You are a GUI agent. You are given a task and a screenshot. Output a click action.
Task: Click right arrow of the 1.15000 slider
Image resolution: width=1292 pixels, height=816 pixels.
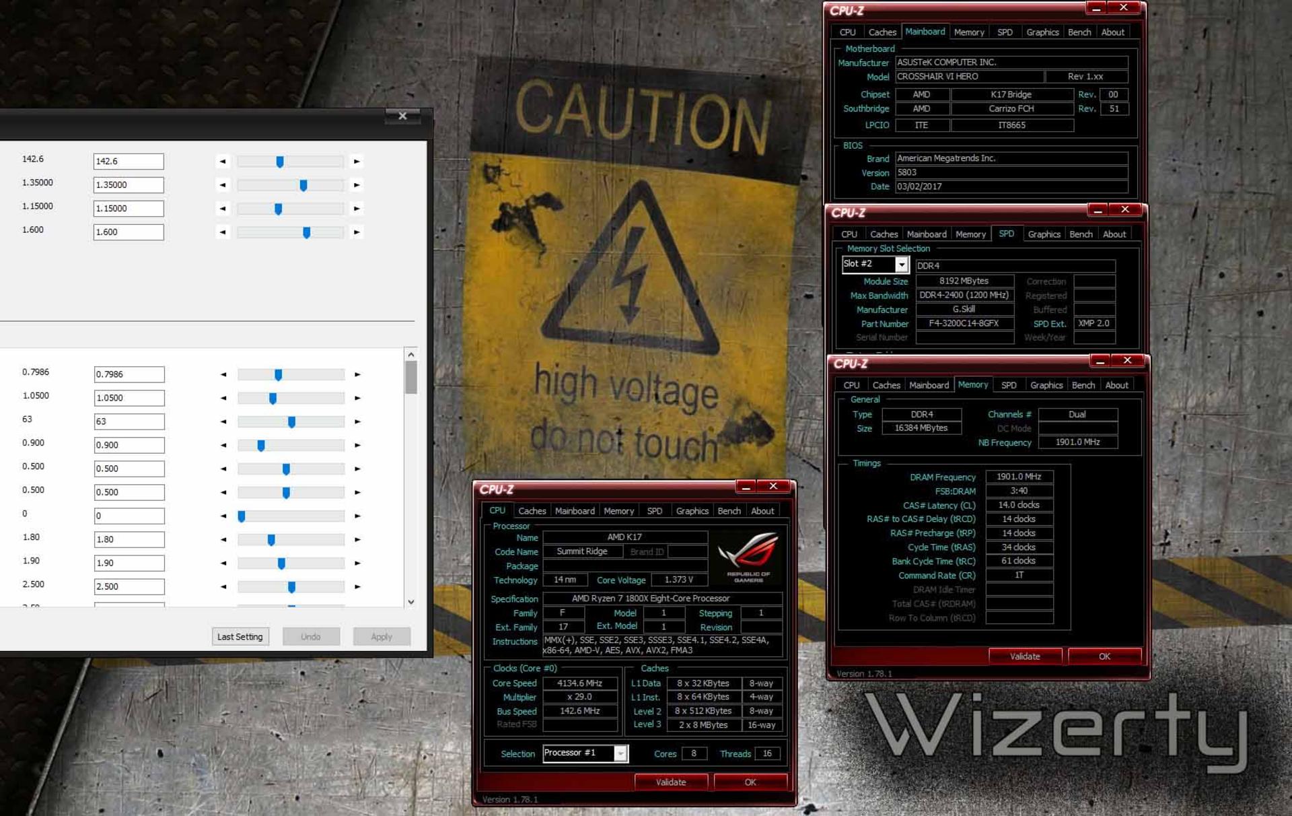point(357,209)
